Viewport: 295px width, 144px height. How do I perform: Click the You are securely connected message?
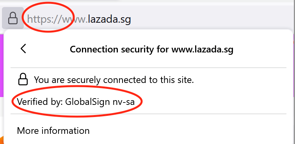[114, 80]
